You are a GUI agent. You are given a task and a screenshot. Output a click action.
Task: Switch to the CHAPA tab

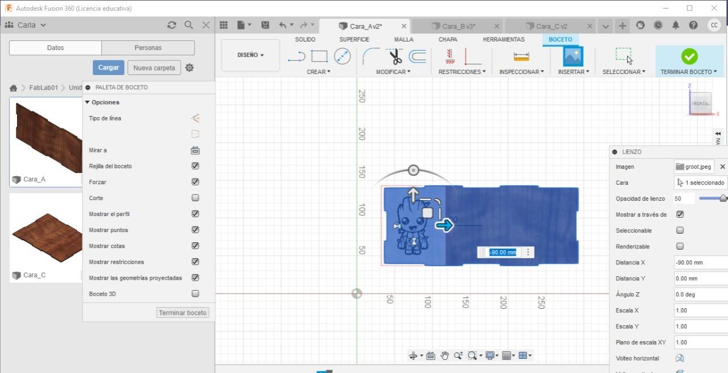[448, 39]
